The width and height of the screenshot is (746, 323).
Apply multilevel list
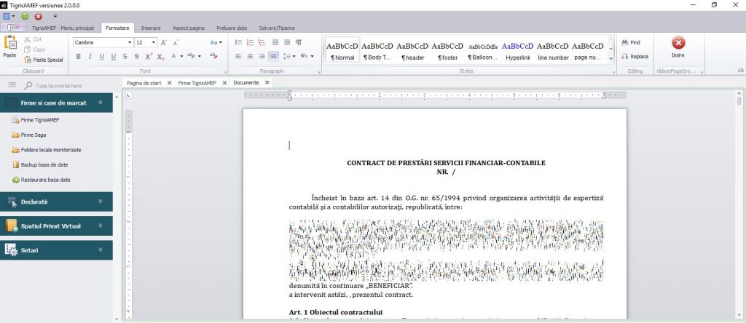tap(262, 42)
